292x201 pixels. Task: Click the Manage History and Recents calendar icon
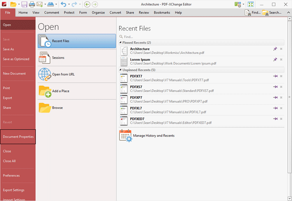125,136
